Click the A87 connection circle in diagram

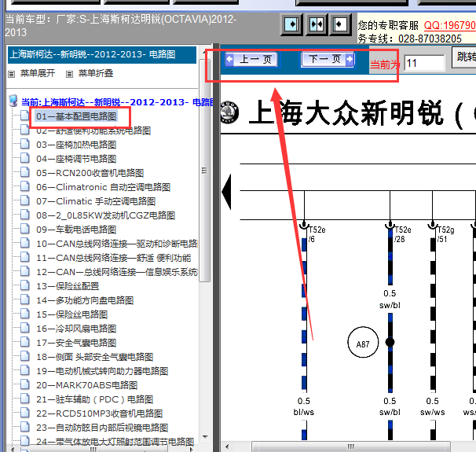363,343
